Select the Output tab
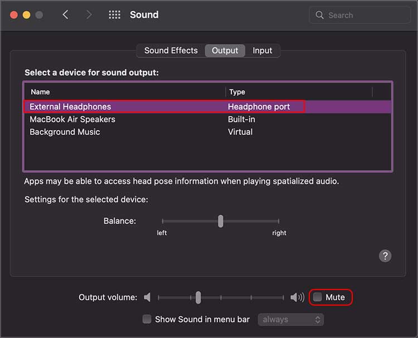 point(225,51)
